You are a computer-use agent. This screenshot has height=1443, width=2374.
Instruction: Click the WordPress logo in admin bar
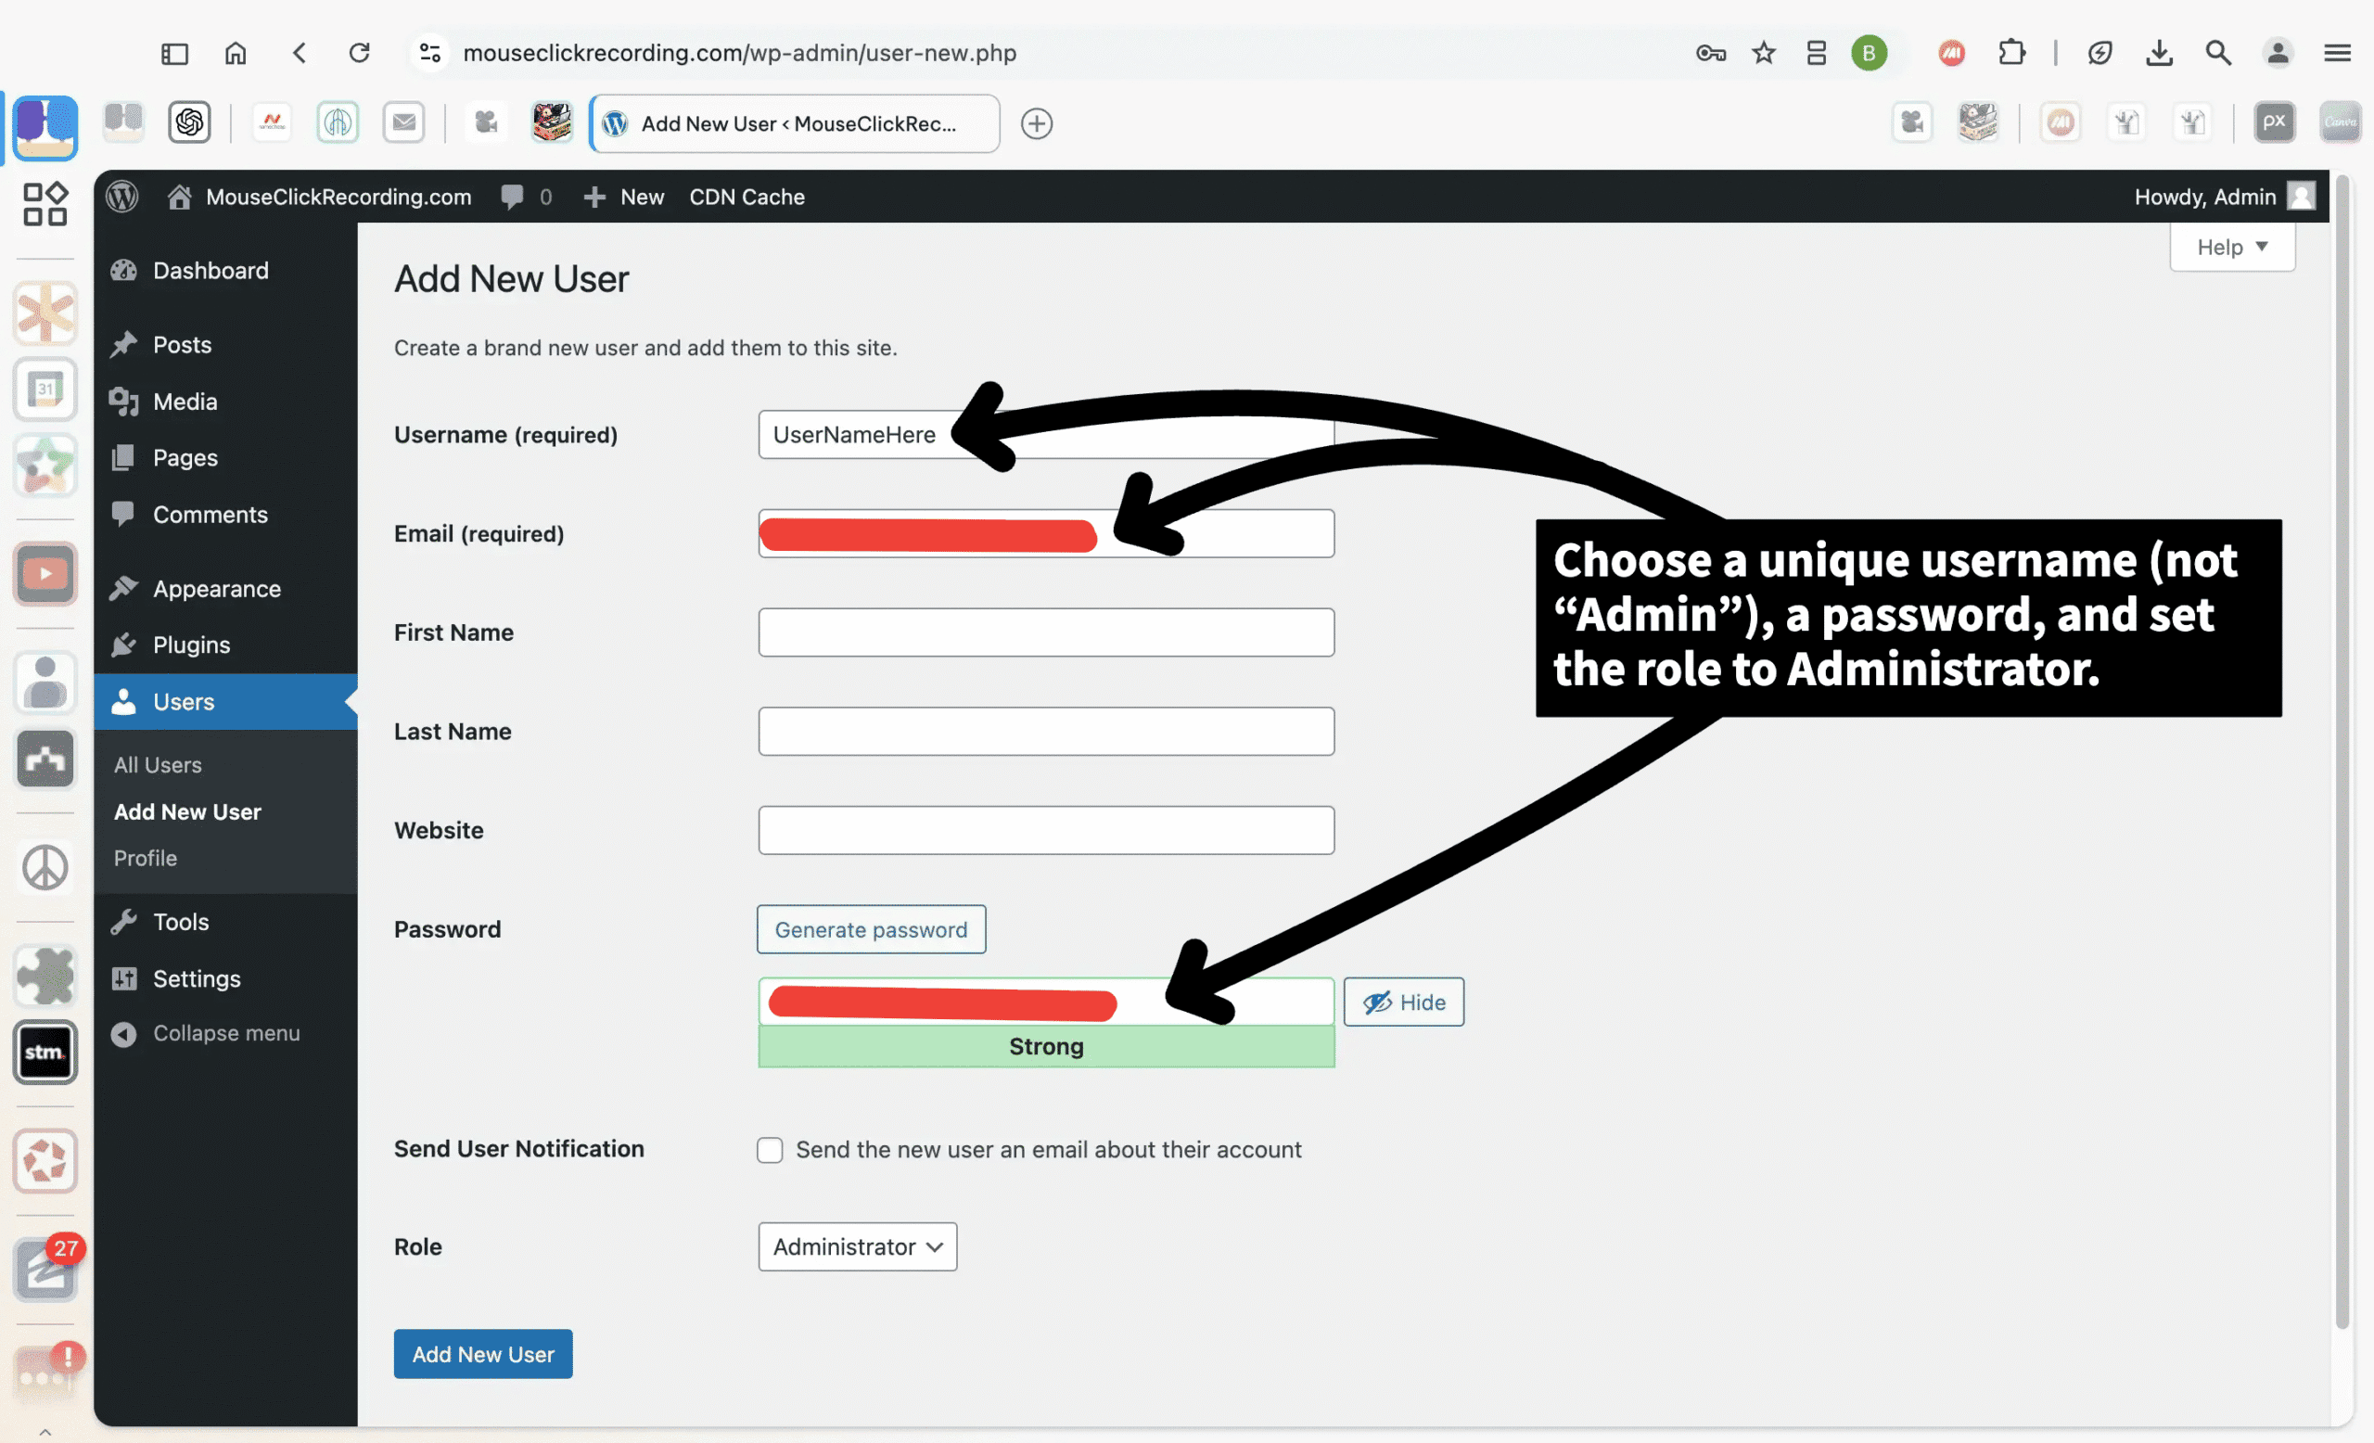[122, 197]
